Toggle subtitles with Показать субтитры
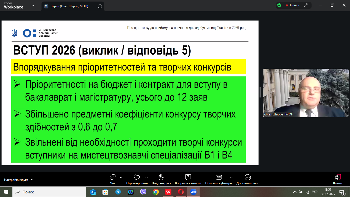Image resolution: width=350 pixels, height=197 pixels. (219, 179)
